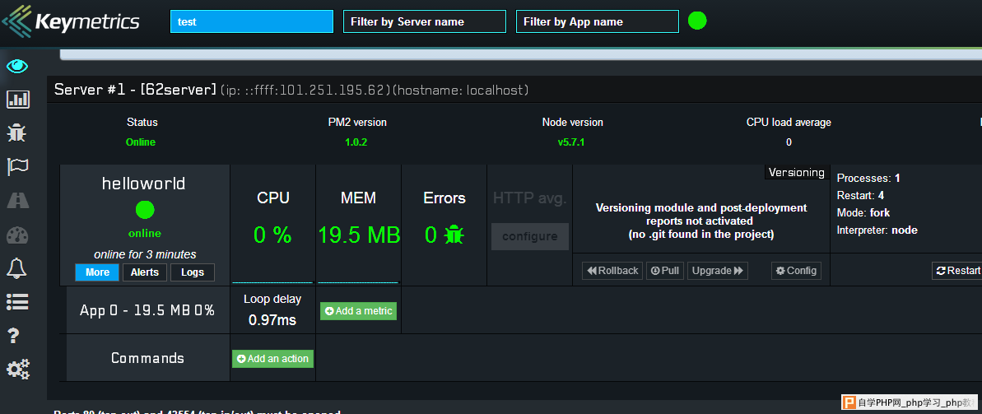Click the Upgrade button
The height and width of the screenshot is (414, 982).
[718, 271]
